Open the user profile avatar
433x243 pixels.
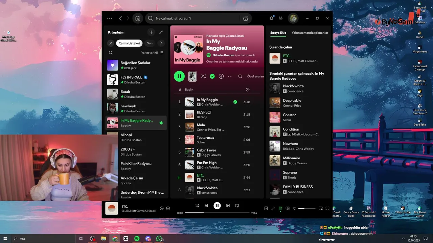pyautogui.click(x=293, y=18)
